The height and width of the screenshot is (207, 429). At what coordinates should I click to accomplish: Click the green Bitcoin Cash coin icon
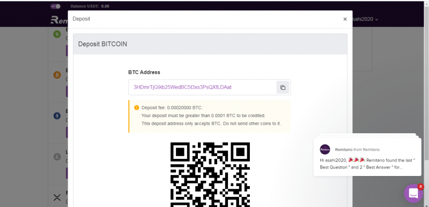[x=57, y=34]
